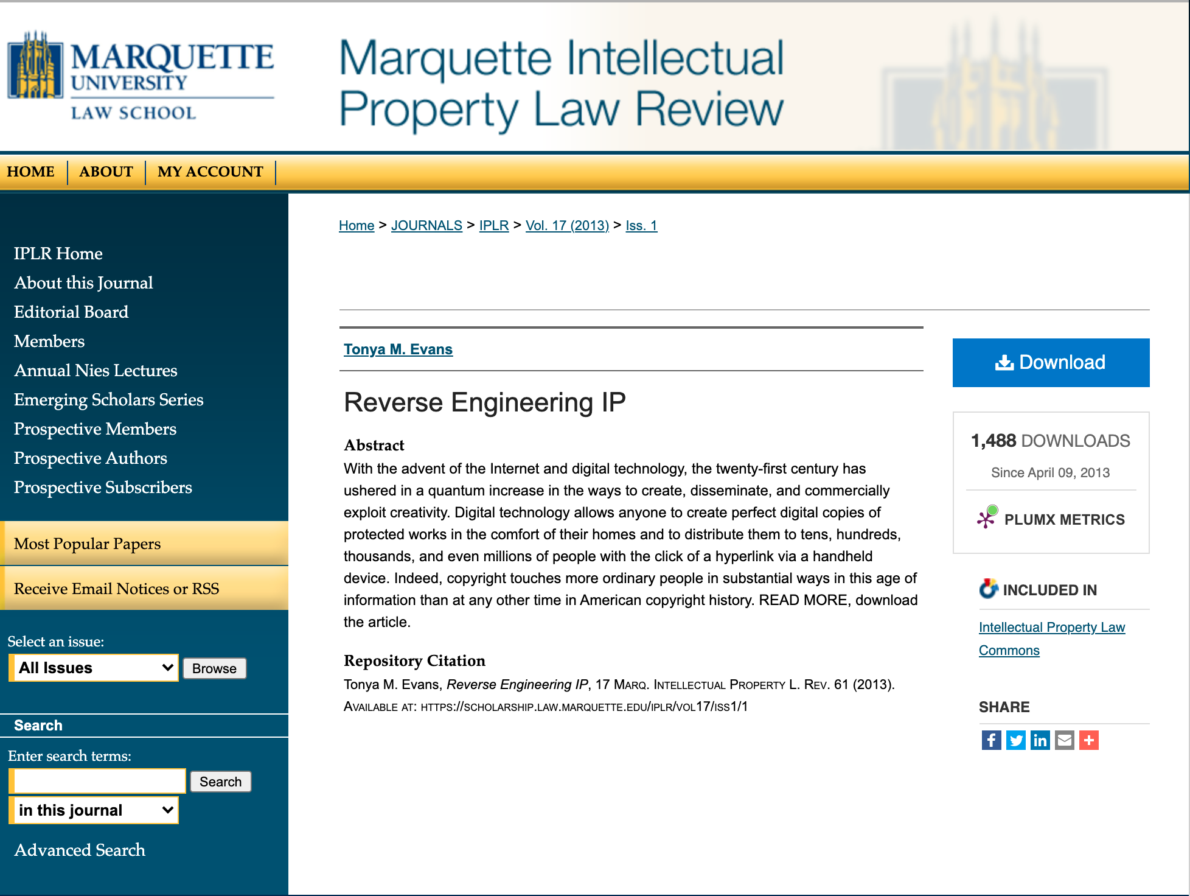
Task: Open more share options plus icon
Action: 1088,740
